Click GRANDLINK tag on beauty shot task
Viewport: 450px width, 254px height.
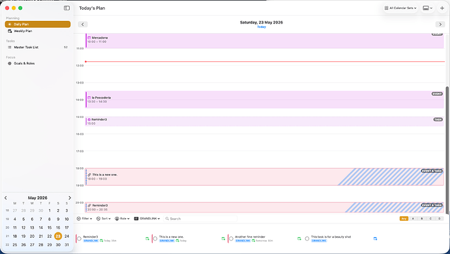(319, 240)
